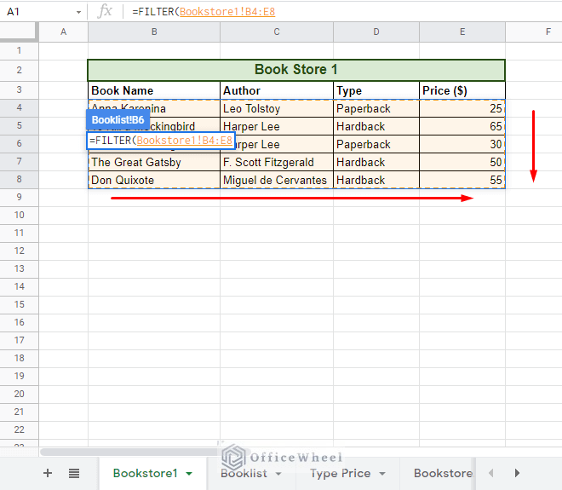Open the all sheets list icon
Screen dimensions: 562x490
(x=74, y=473)
